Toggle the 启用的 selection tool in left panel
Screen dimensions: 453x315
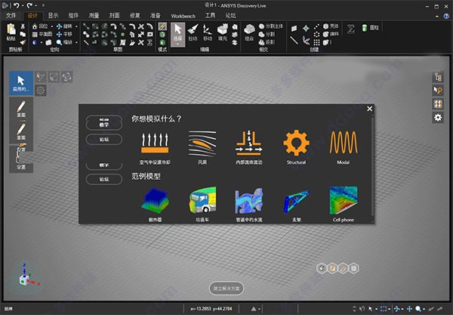click(21, 83)
